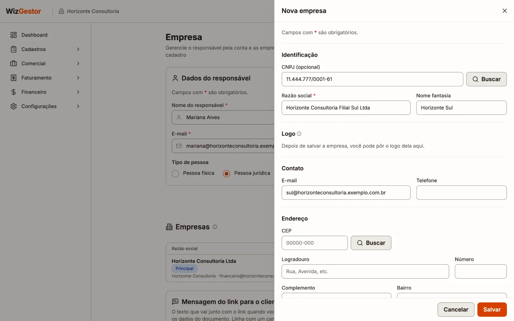514x321 pixels.
Task: Click the Telefone input field
Action: coord(461,193)
